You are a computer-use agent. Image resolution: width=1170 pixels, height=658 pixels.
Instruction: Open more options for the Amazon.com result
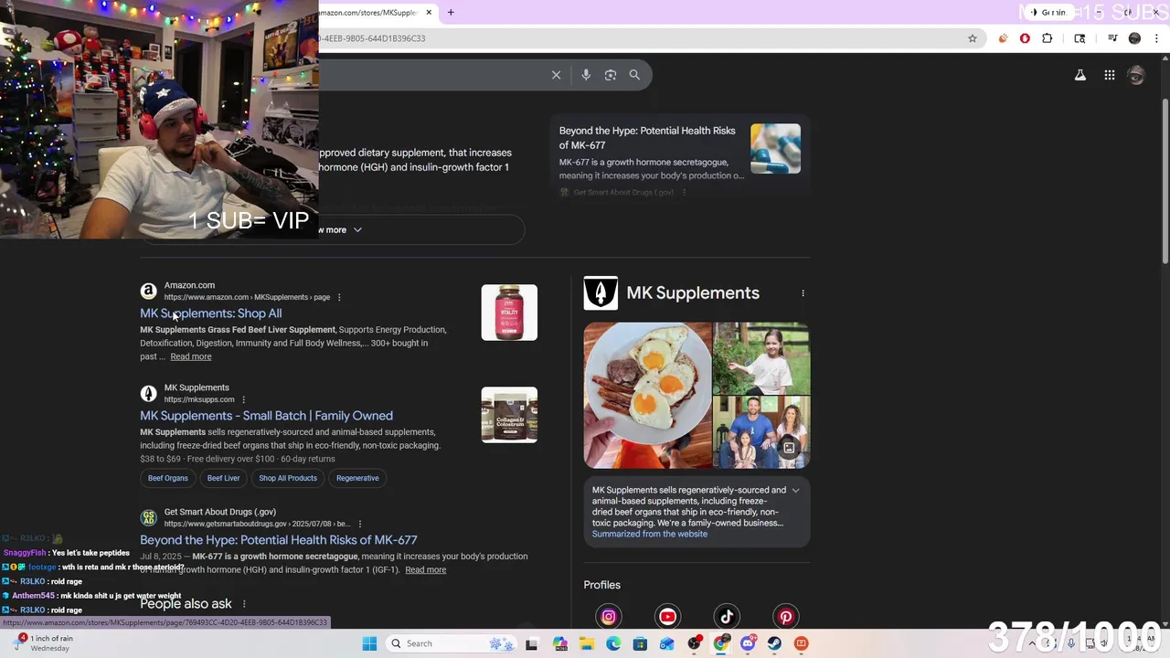pos(339,297)
